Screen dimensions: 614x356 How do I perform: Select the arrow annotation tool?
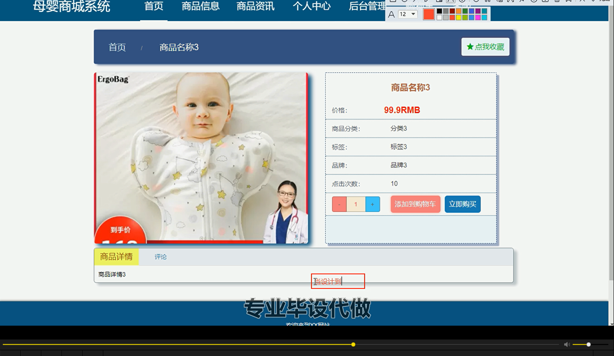[x=414, y=2]
